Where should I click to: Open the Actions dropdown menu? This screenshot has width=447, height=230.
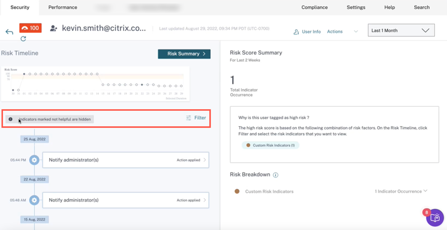[x=342, y=32]
